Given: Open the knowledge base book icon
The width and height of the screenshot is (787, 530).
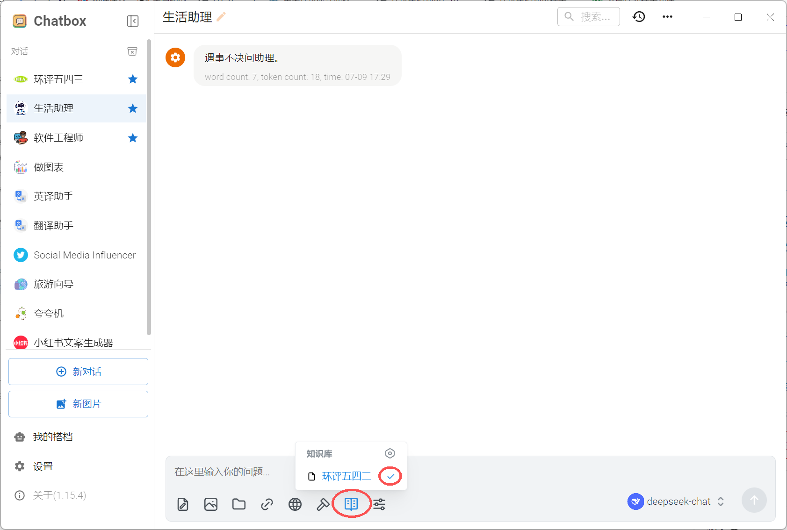Looking at the screenshot, I should (x=351, y=504).
